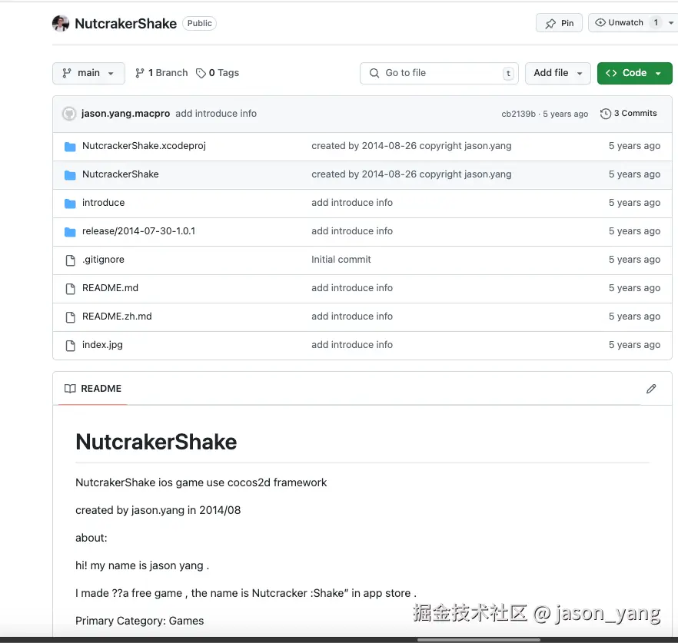The height and width of the screenshot is (643, 678).
Task: Click the jason.yang.macpro author name
Action: coord(125,114)
